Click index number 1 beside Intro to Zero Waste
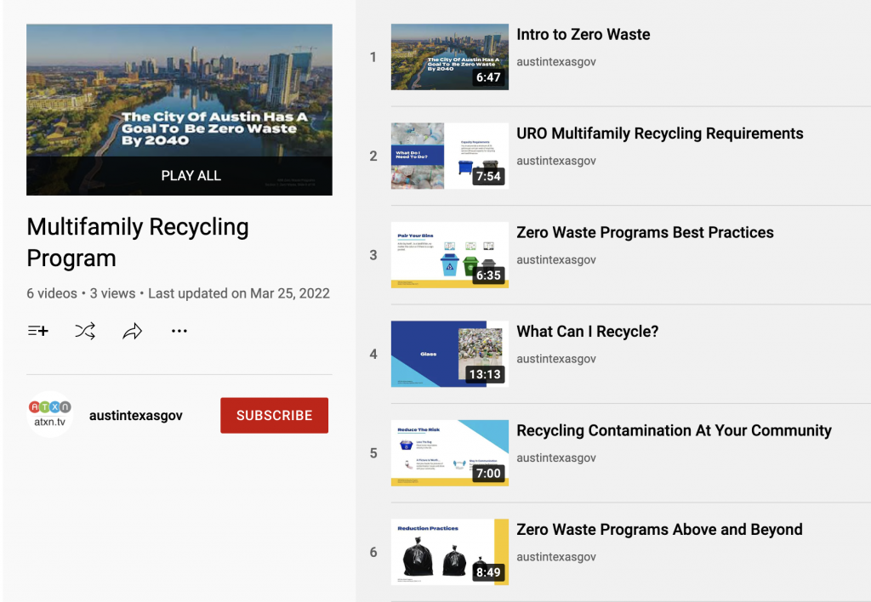The image size is (871, 602). (373, 57)
